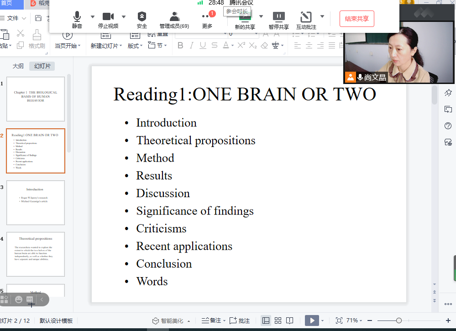Switch to slide sorter grid view

coord(278,320)
